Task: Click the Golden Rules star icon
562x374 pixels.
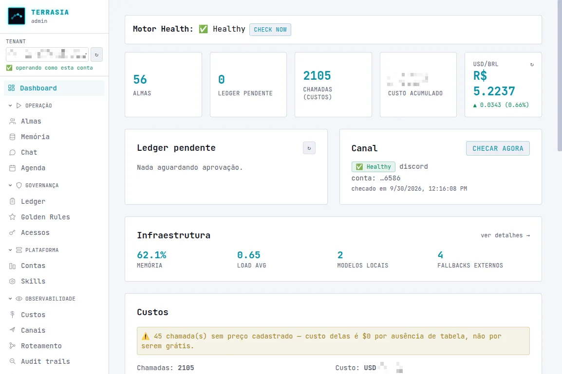Action: pyautogui.click(x=13, y=217)
